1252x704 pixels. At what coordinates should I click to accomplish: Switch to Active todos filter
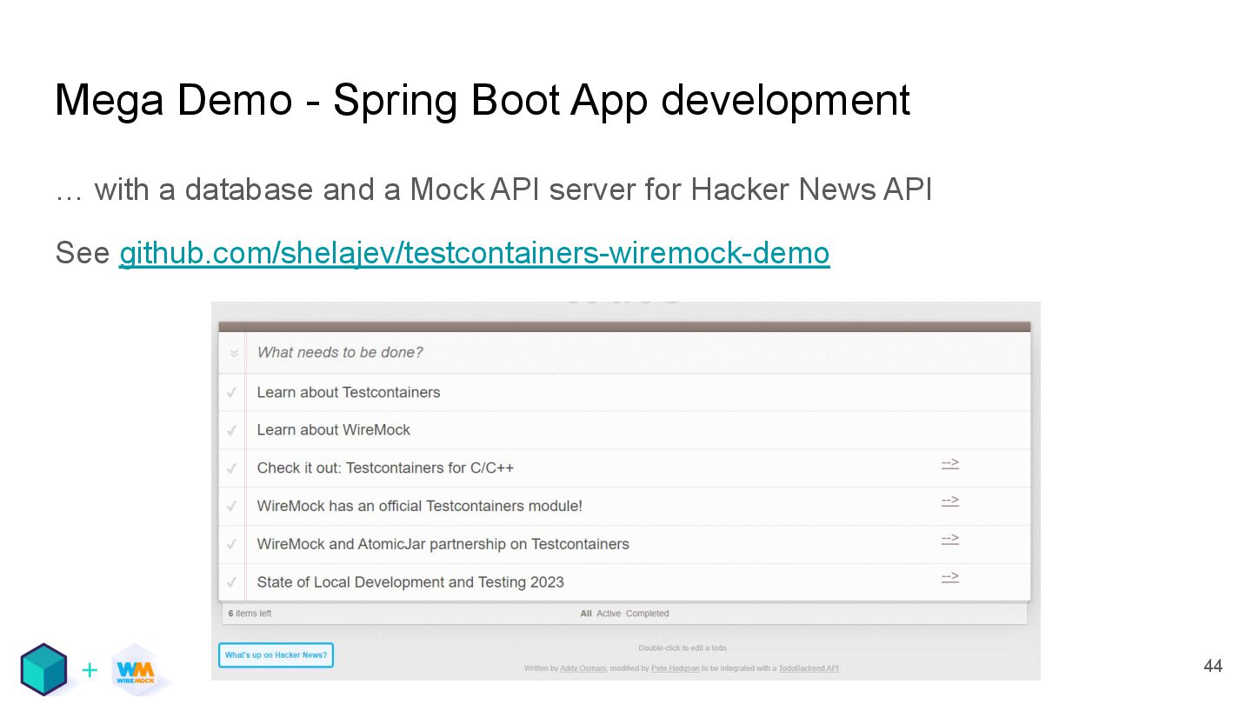(609, 614)
